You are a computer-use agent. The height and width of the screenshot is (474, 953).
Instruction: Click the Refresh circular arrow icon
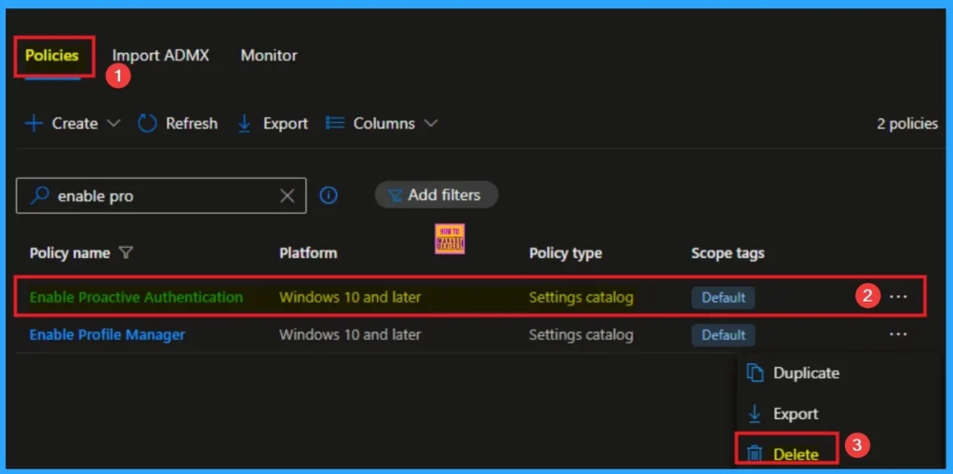coord(147,124)
